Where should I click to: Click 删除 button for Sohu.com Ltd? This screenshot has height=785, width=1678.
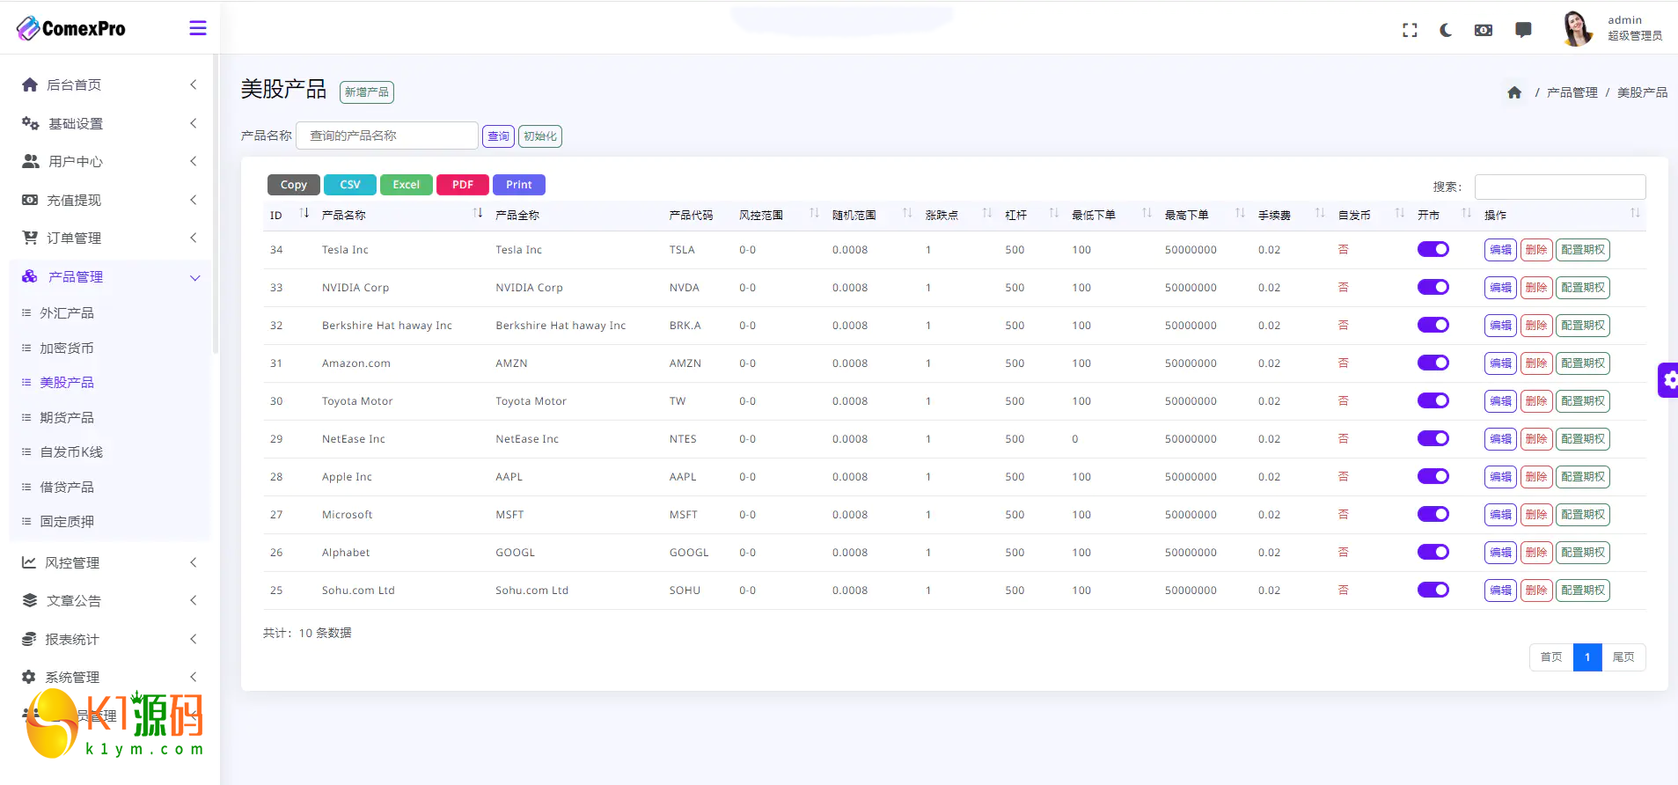pyautogui.click(x=1536, y=591)
